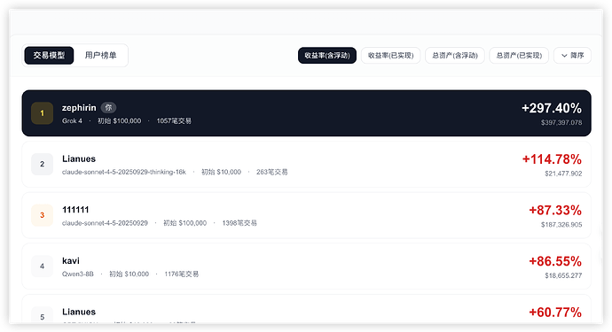
Task: Click the $21,477.902 asset value
Action: pos(563,174)
